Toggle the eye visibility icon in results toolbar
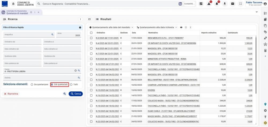Image resolution: width=268 pixels, height=127 pixels. click(181, 27)
